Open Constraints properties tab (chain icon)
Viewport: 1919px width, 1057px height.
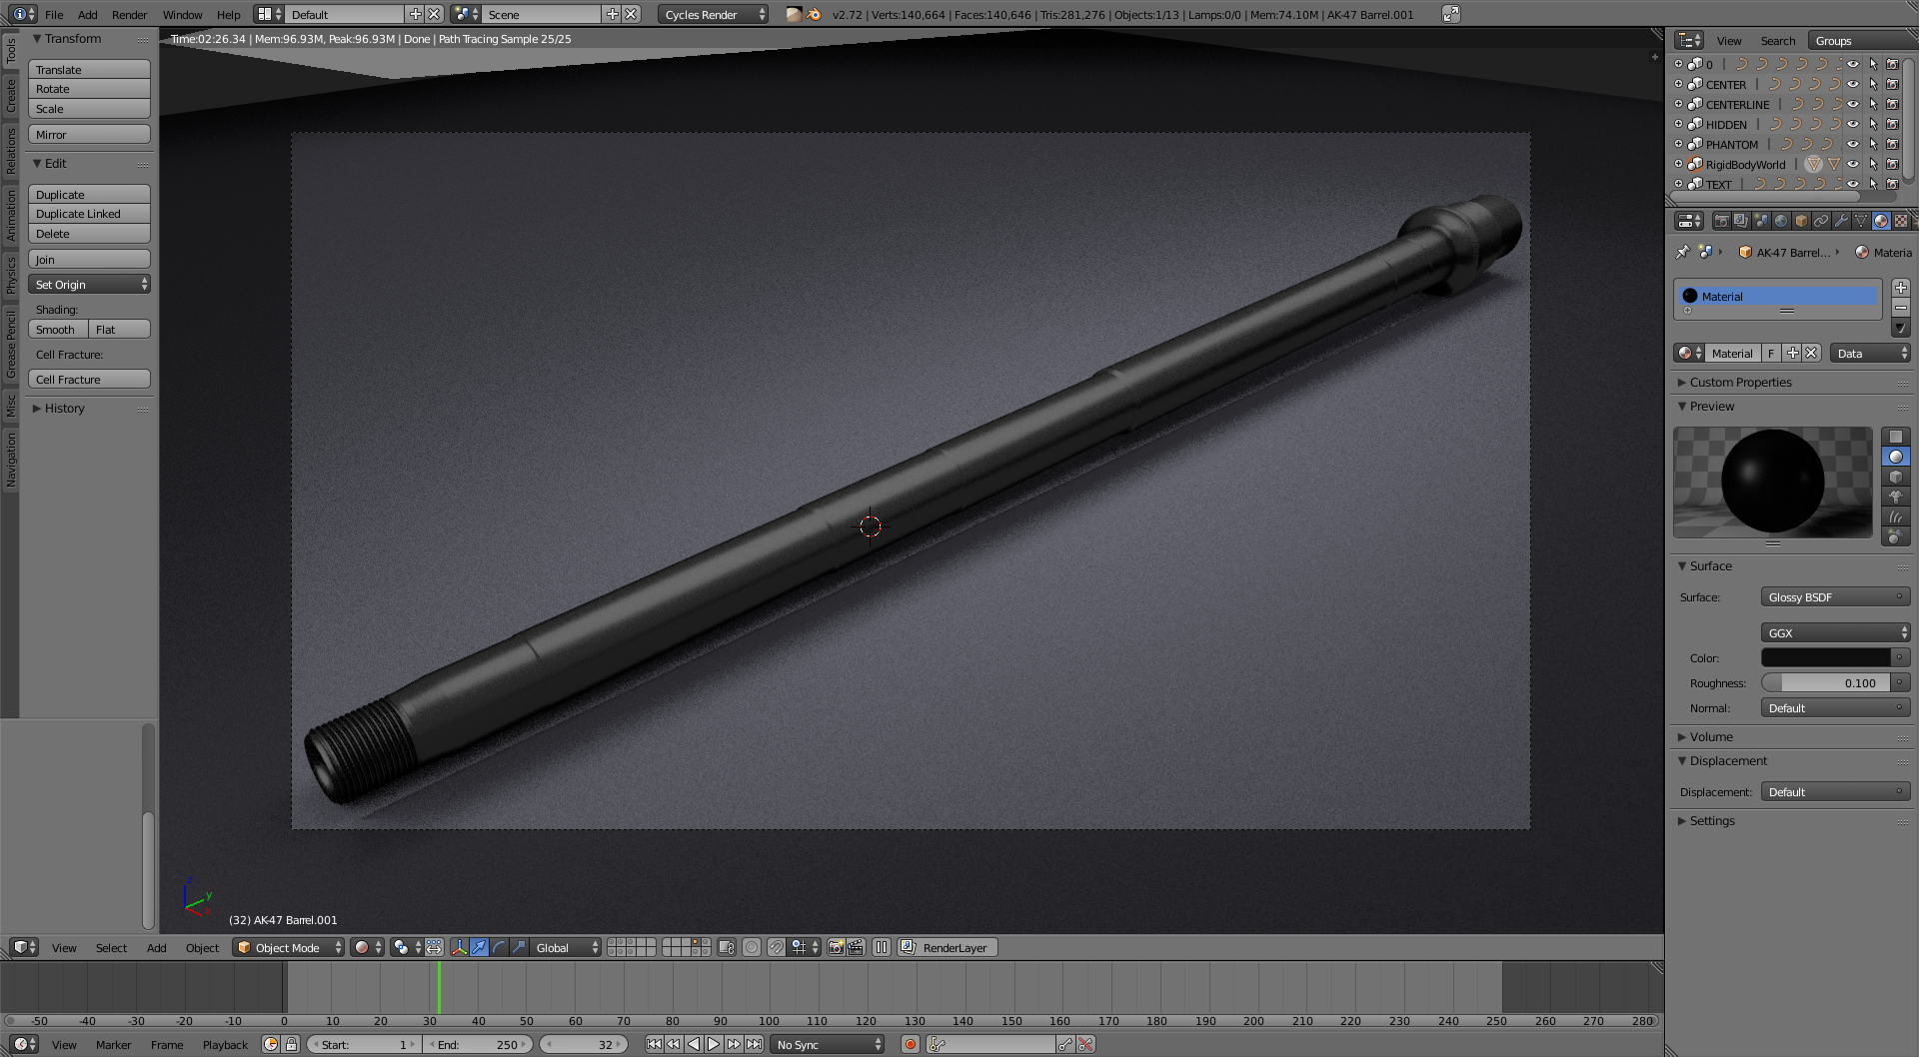point(1821,221)
